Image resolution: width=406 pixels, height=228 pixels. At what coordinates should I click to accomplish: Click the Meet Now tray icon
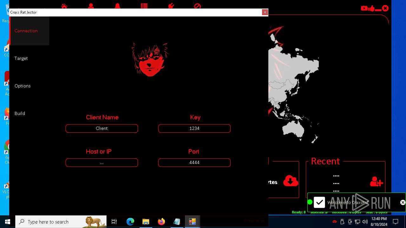[x=350, y=222]
